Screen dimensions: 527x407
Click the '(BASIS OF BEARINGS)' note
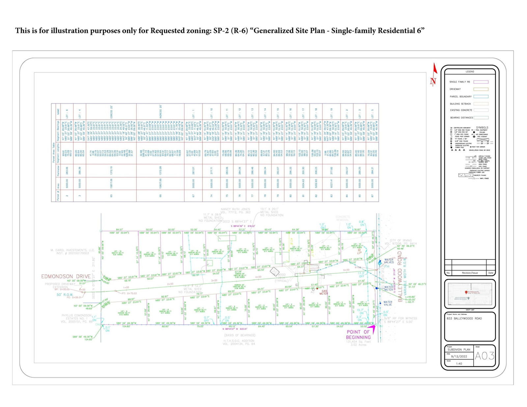point(240,335)
